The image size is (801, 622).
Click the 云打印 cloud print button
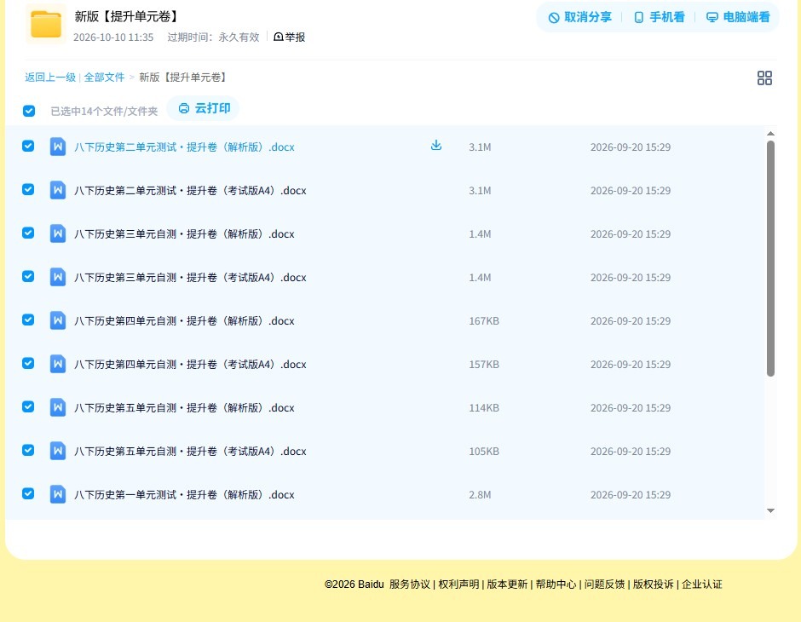(204, 108)
